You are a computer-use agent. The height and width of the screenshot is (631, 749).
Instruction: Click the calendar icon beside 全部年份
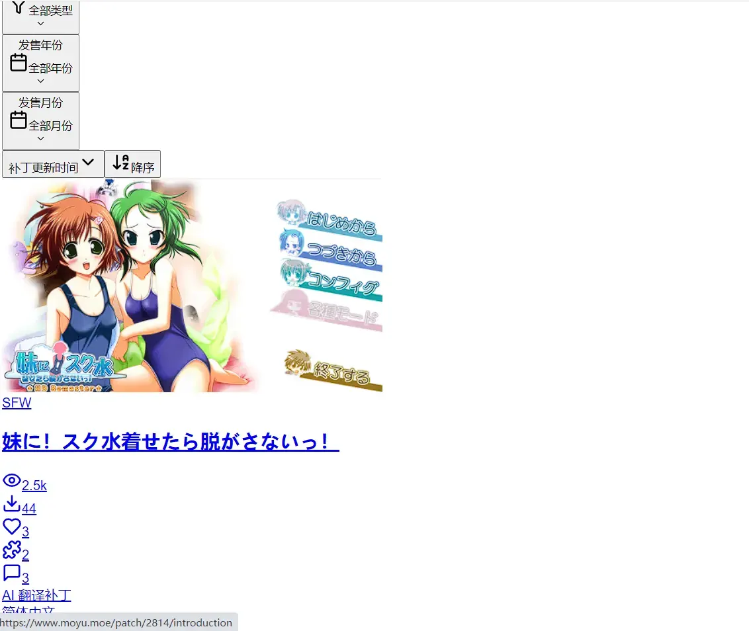[x=19, y=63]
